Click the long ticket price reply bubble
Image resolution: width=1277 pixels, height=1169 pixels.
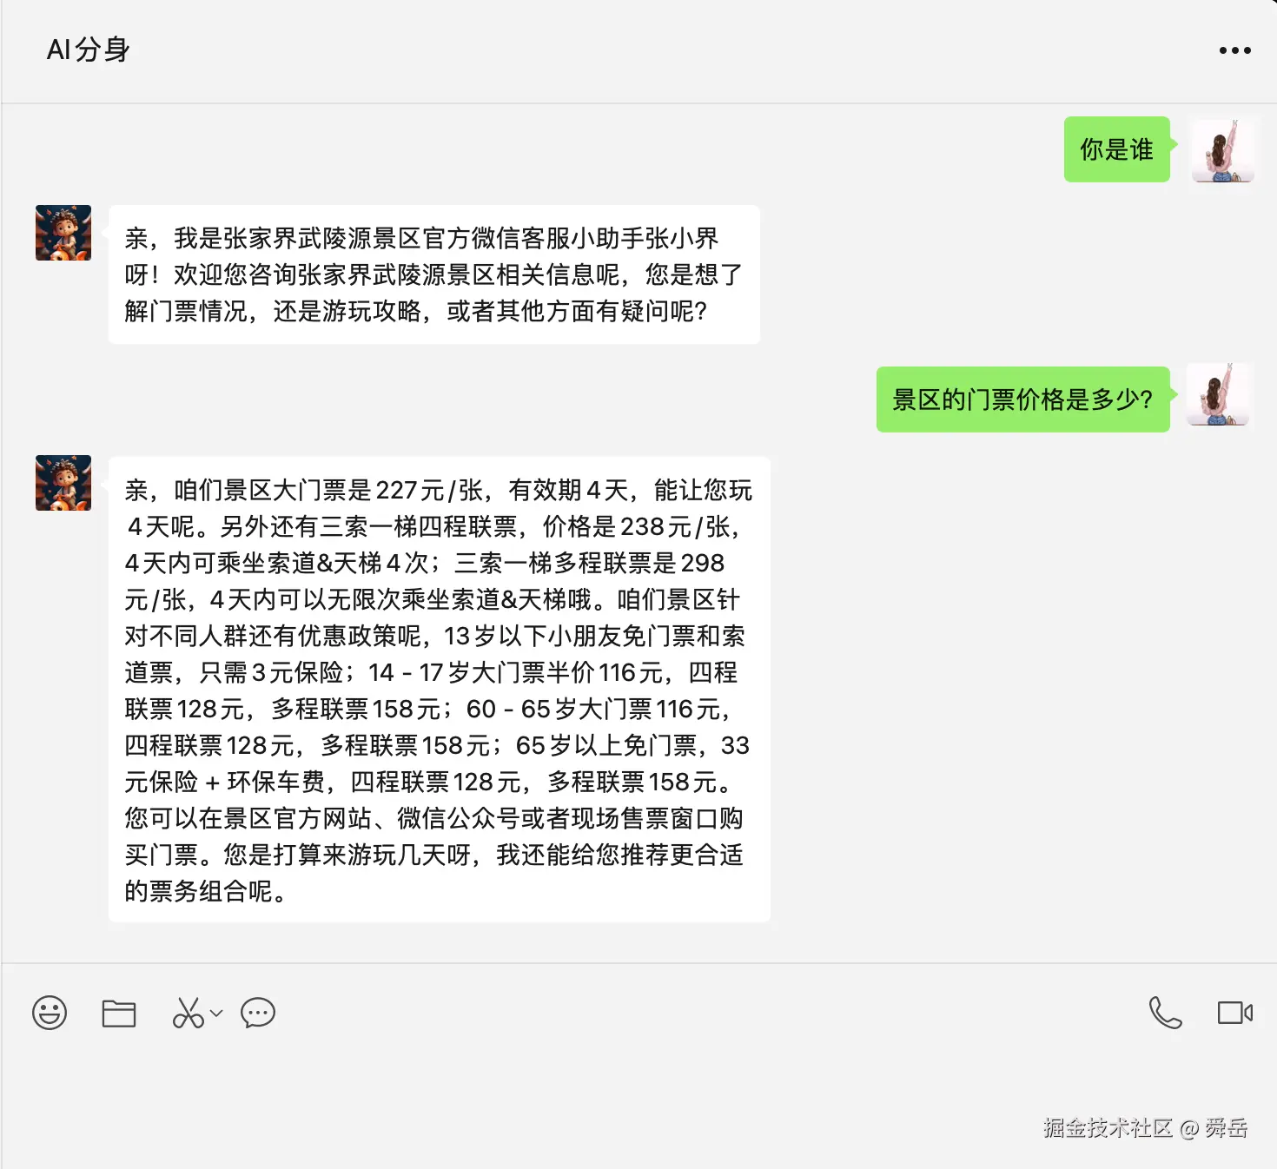(440, 690)
